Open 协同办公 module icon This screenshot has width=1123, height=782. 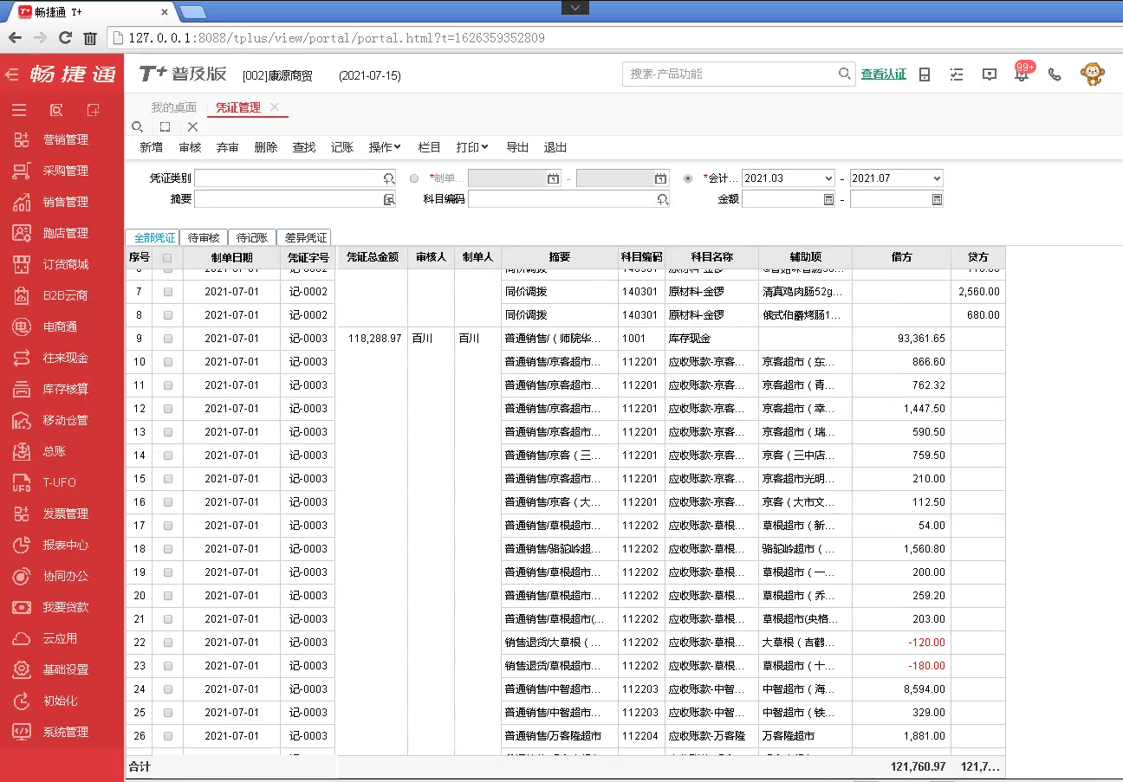point(22,576)
